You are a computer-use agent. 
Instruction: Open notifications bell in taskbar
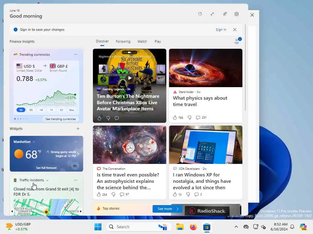[292, 227]
